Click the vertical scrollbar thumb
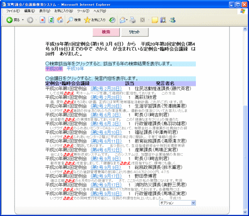Image resolution: width=249 pixels, height=216 pixels. pos(245,157)
